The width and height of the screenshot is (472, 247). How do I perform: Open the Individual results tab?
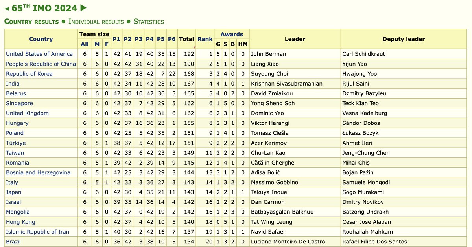96,22
